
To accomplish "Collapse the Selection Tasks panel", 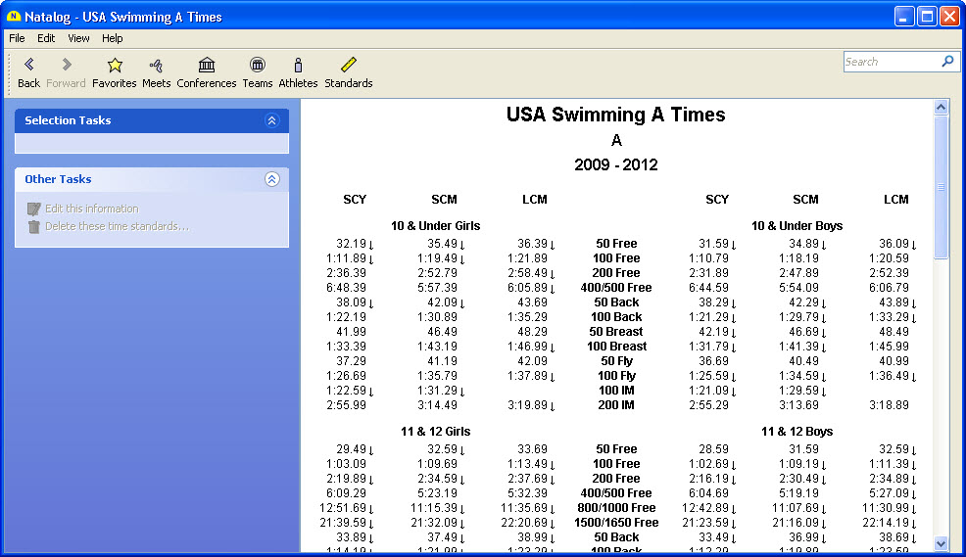I will click(x=272, y=120).
